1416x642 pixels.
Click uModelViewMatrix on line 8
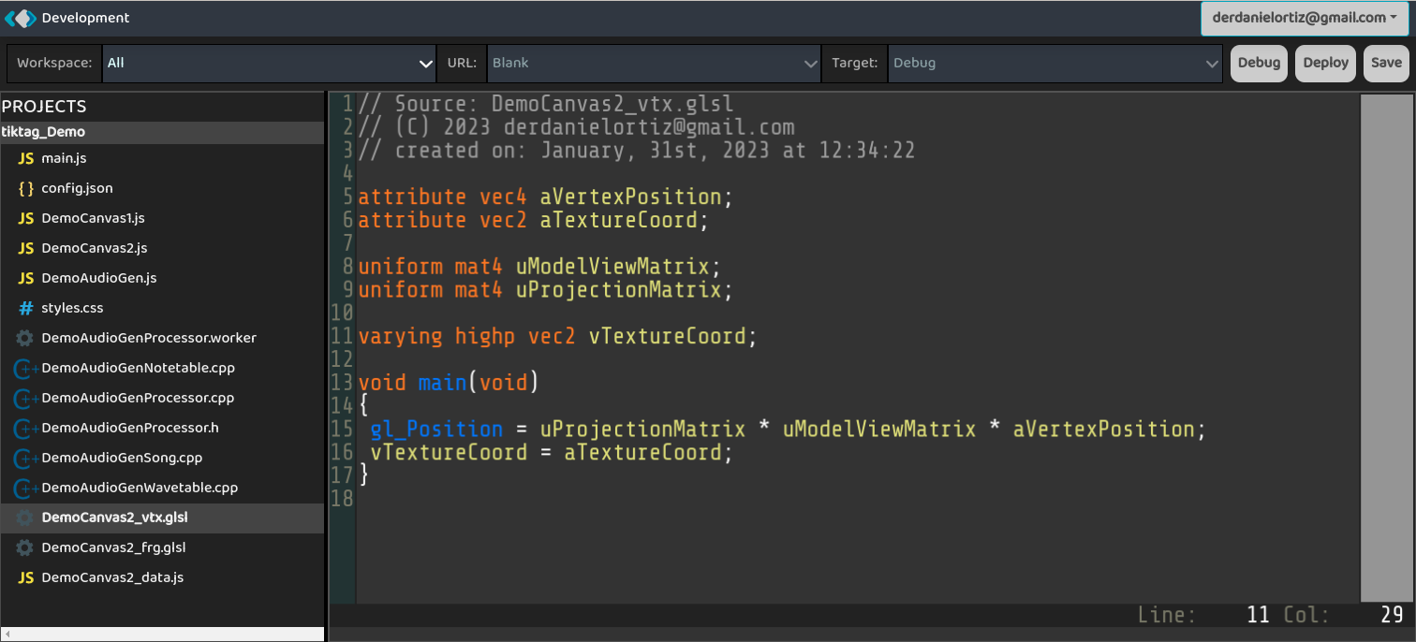coord(612,267)
